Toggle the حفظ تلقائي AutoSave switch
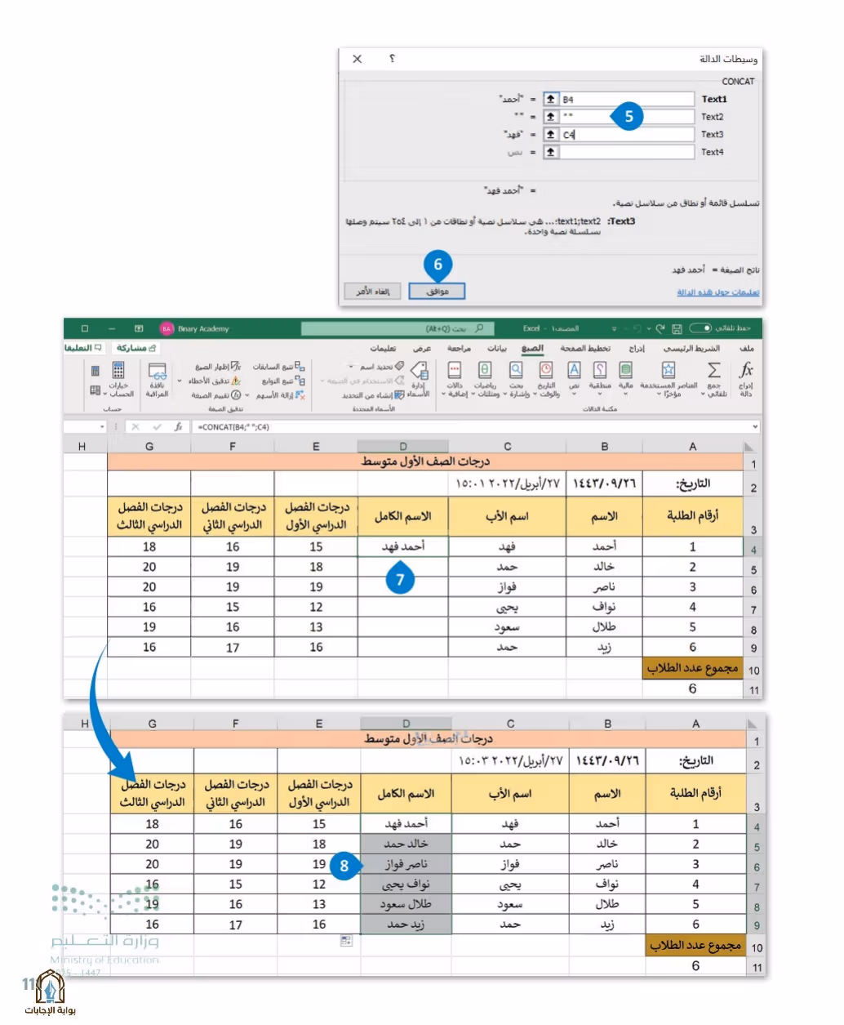Screen dimensions: 844x1025 (700, 328)
